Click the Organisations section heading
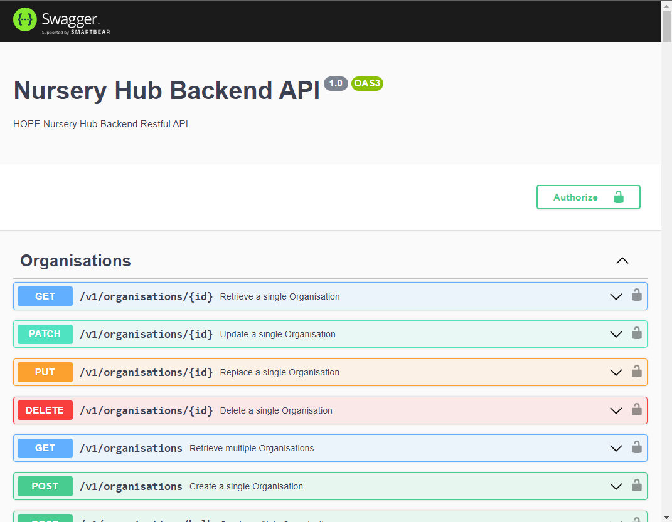The height and width of the screenshot is (522, 672). pyautogui.click(x=75, y=261)
